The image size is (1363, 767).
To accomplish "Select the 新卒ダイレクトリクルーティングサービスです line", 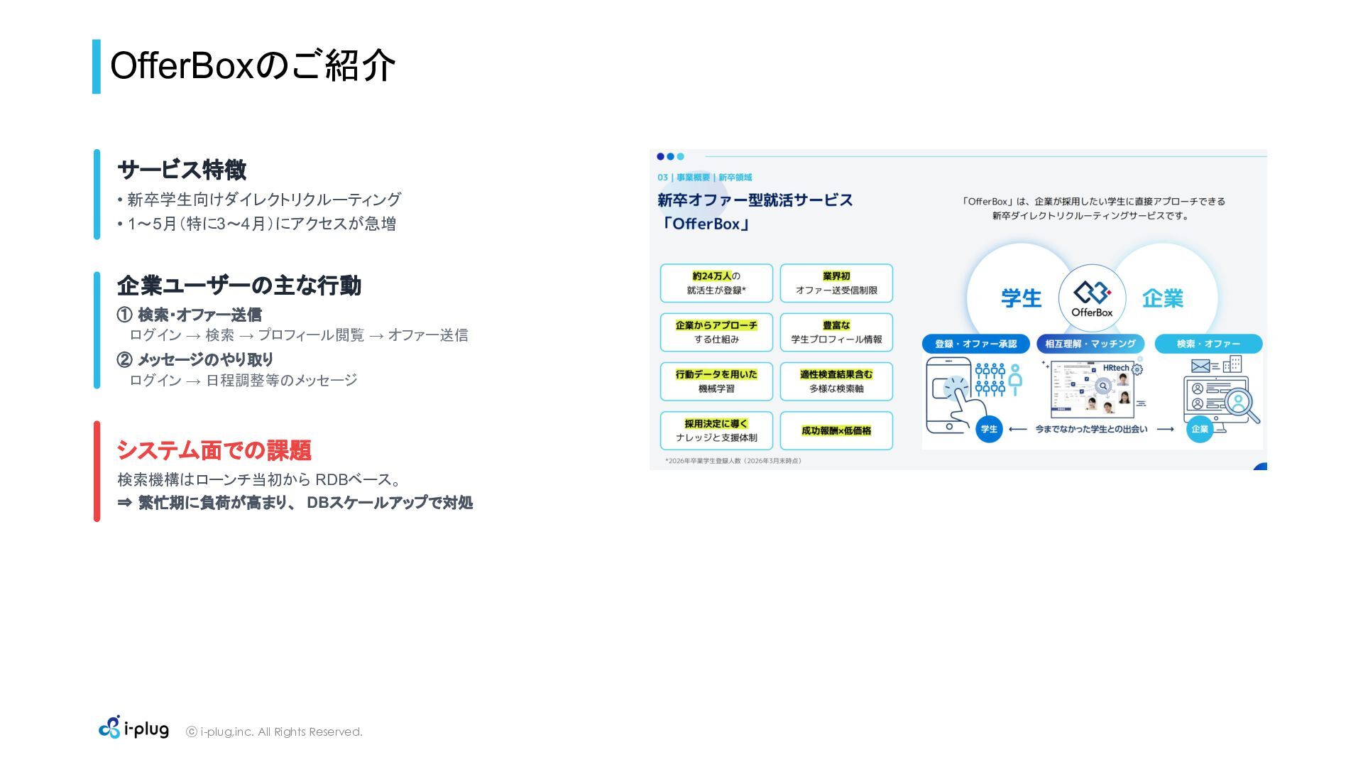I will 1091,216.
